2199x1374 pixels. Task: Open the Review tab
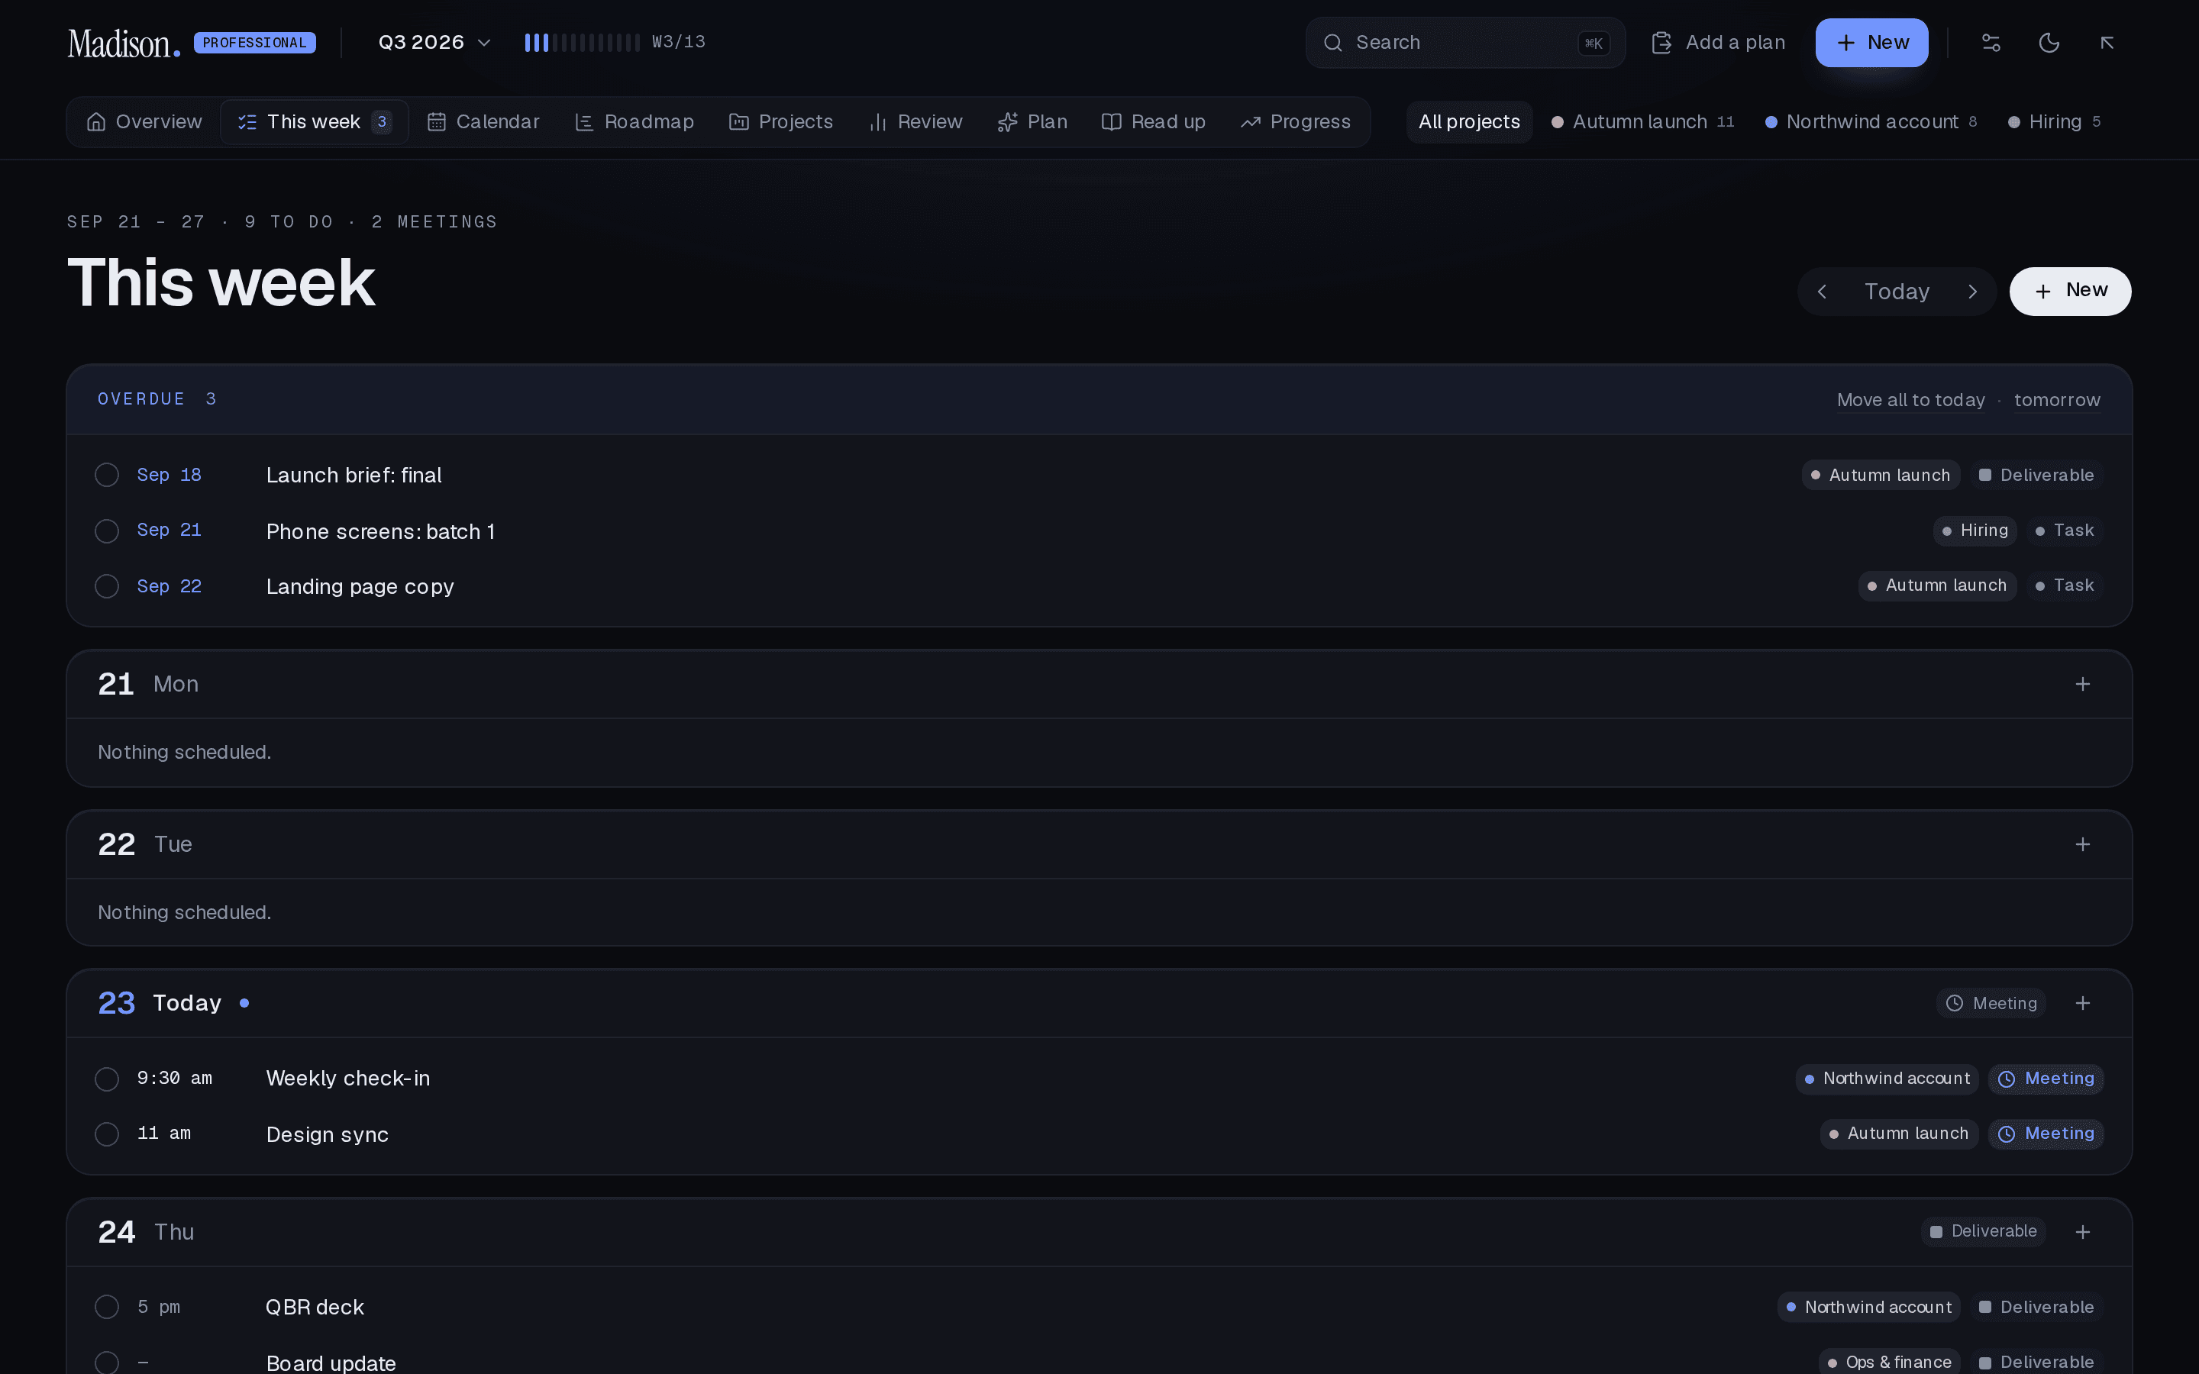pyautogui.click(x=915, y=122)
